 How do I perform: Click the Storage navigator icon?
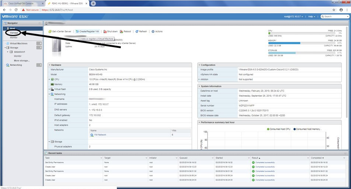8,48
